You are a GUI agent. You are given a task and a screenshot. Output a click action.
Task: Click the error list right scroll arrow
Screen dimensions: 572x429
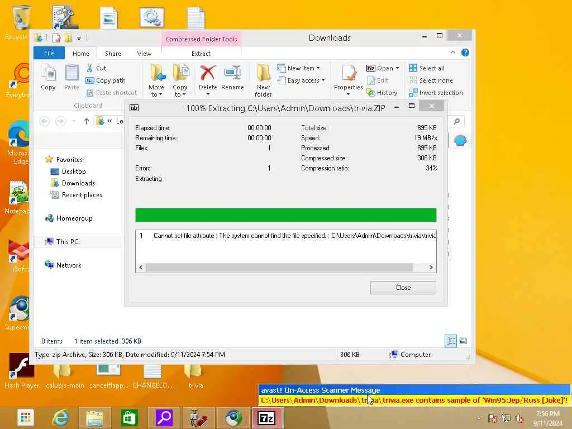431,268
